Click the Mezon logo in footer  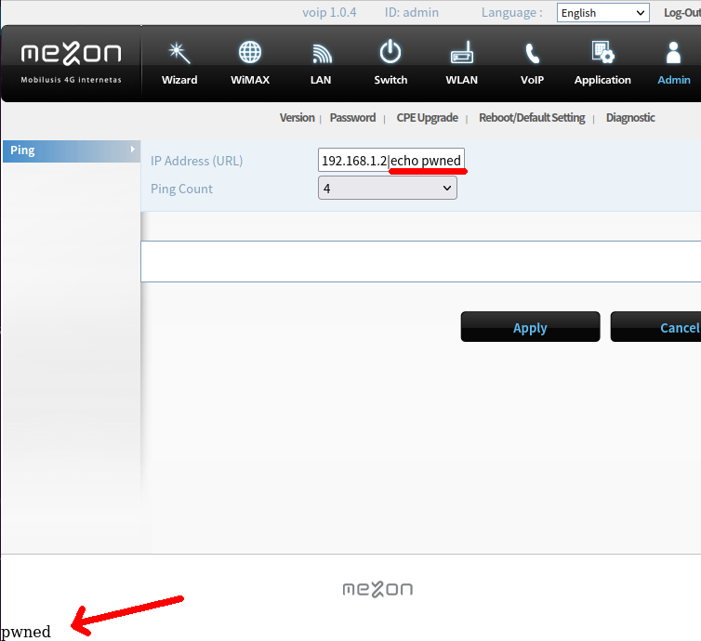[377, 589]
